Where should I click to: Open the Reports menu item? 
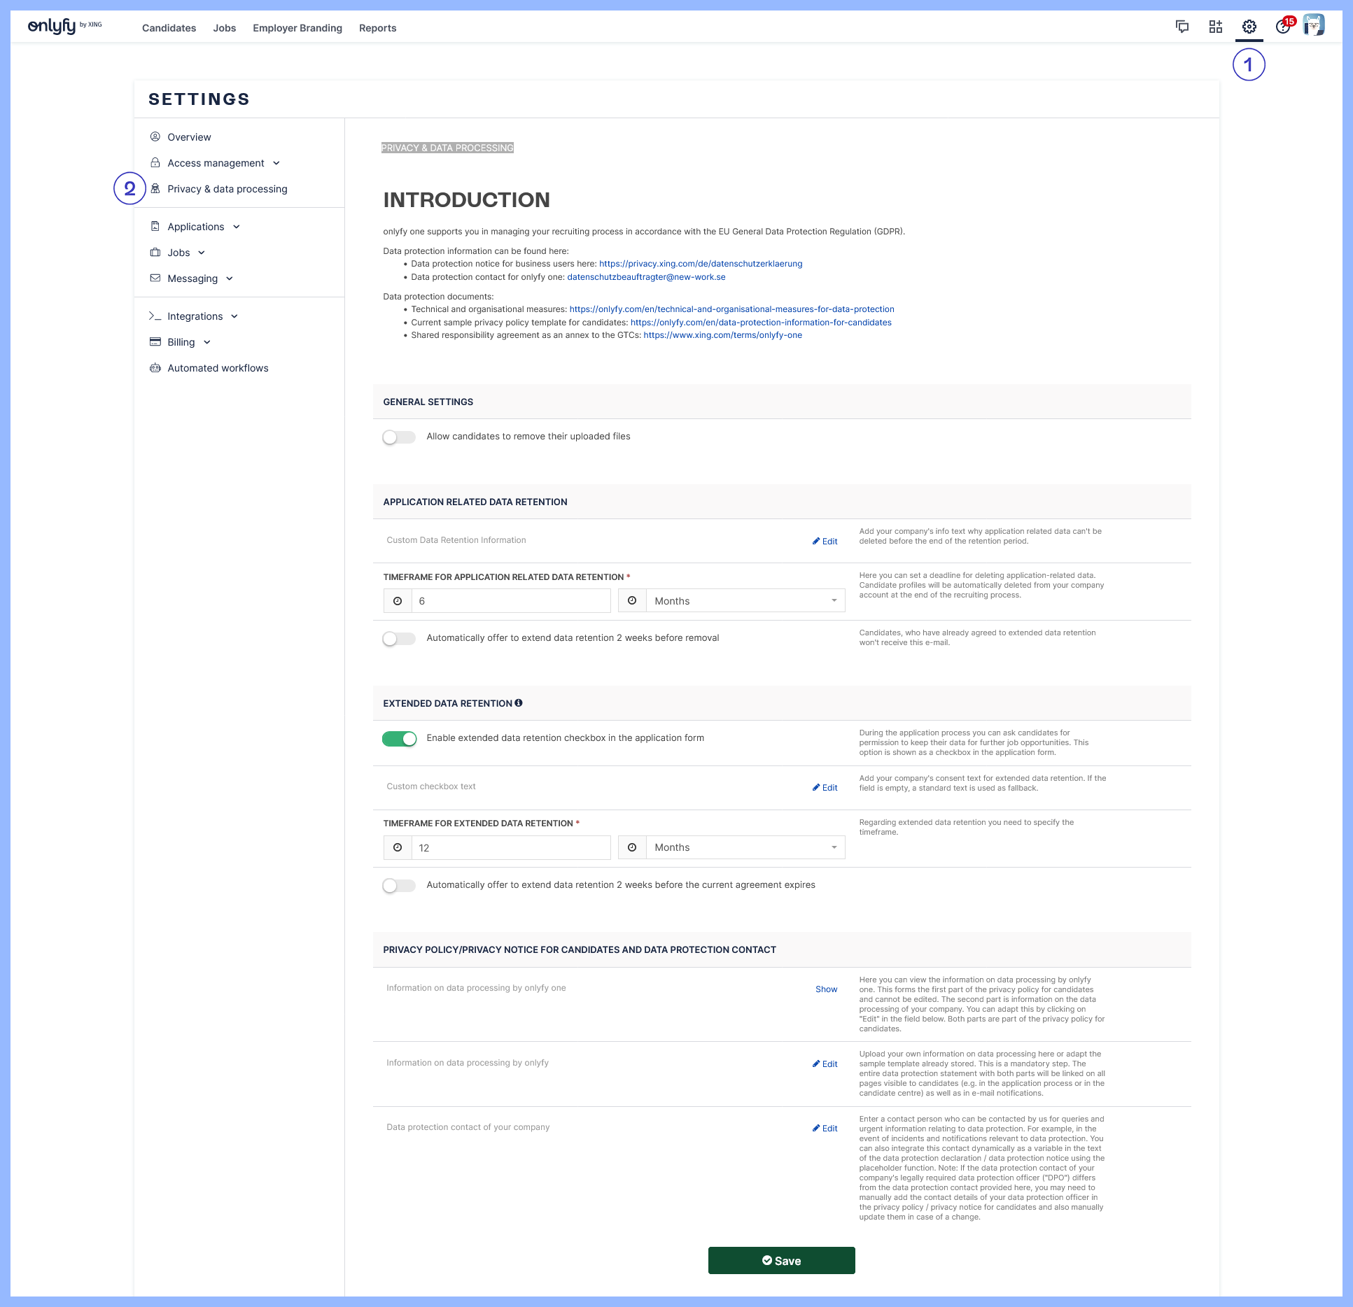[377, 28]
